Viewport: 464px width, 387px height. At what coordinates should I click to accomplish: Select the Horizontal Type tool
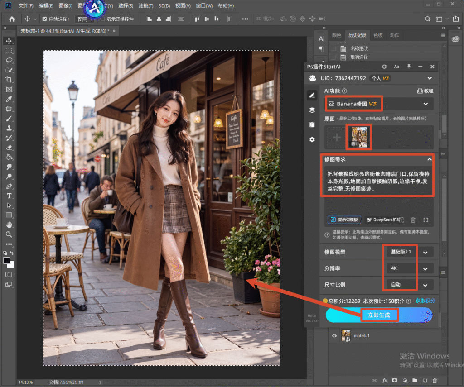tap(9, 196)
